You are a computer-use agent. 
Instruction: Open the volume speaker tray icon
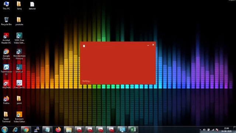click(x=204, y=130)
